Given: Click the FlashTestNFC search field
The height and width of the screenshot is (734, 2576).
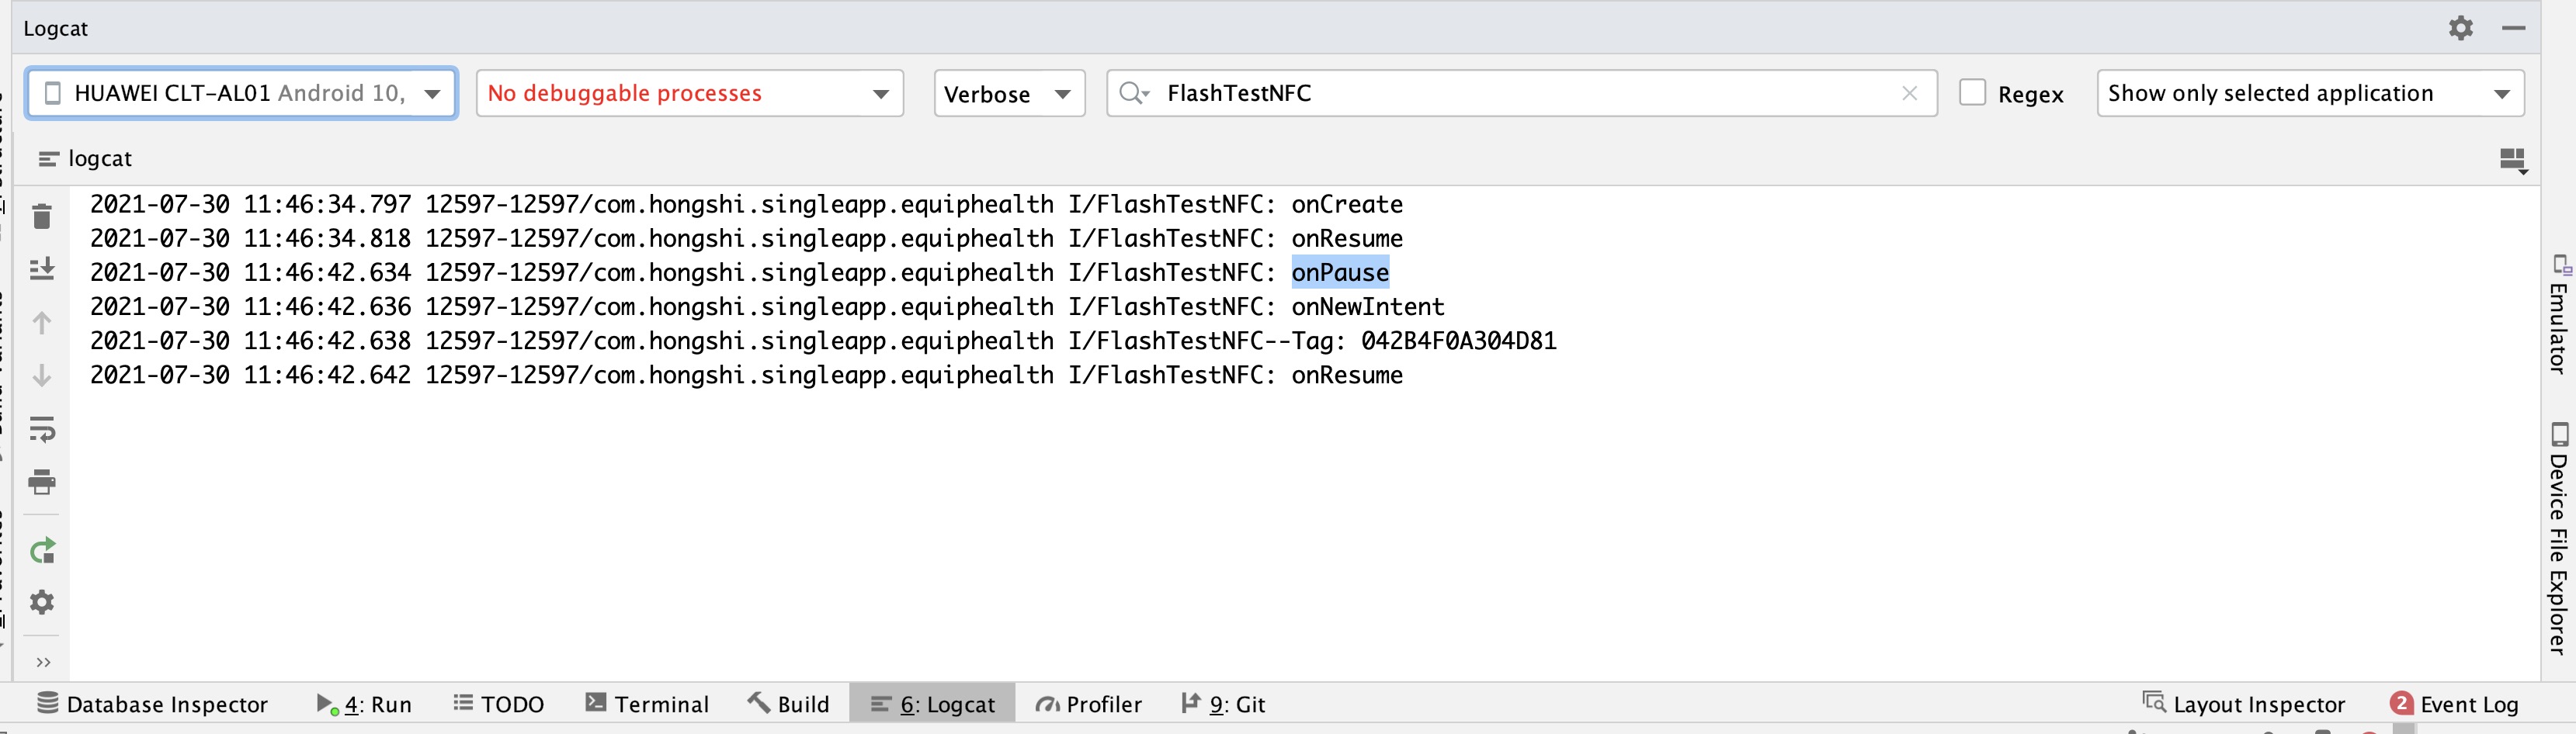Looking at the screenshot, I should tap(1520, 93).
